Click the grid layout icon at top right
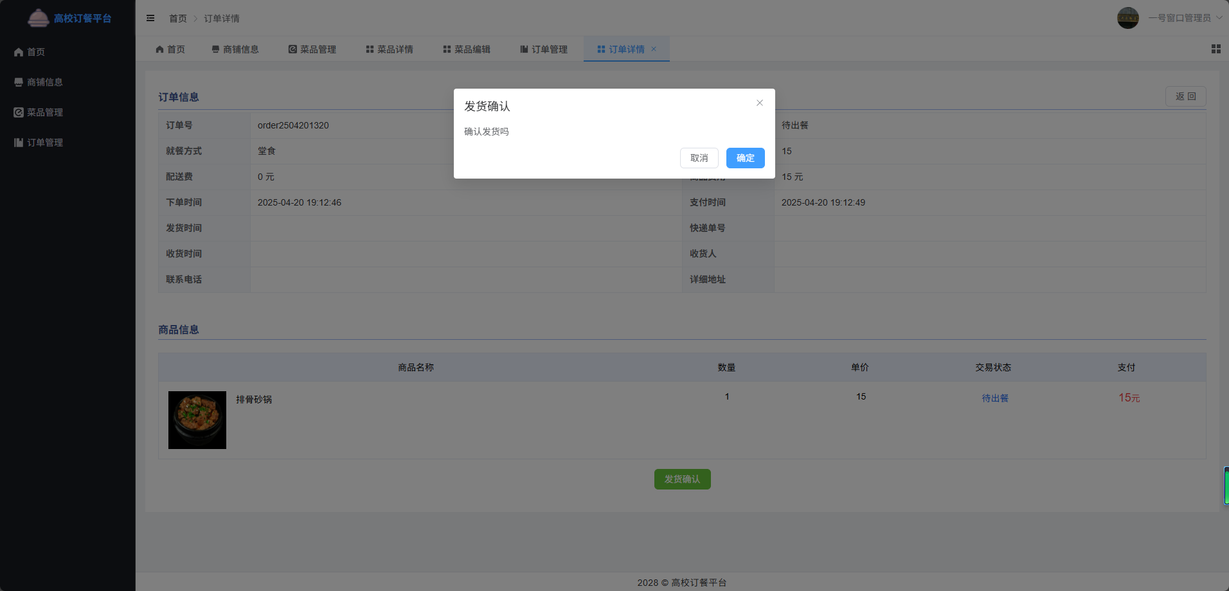 pos(1216,49)
